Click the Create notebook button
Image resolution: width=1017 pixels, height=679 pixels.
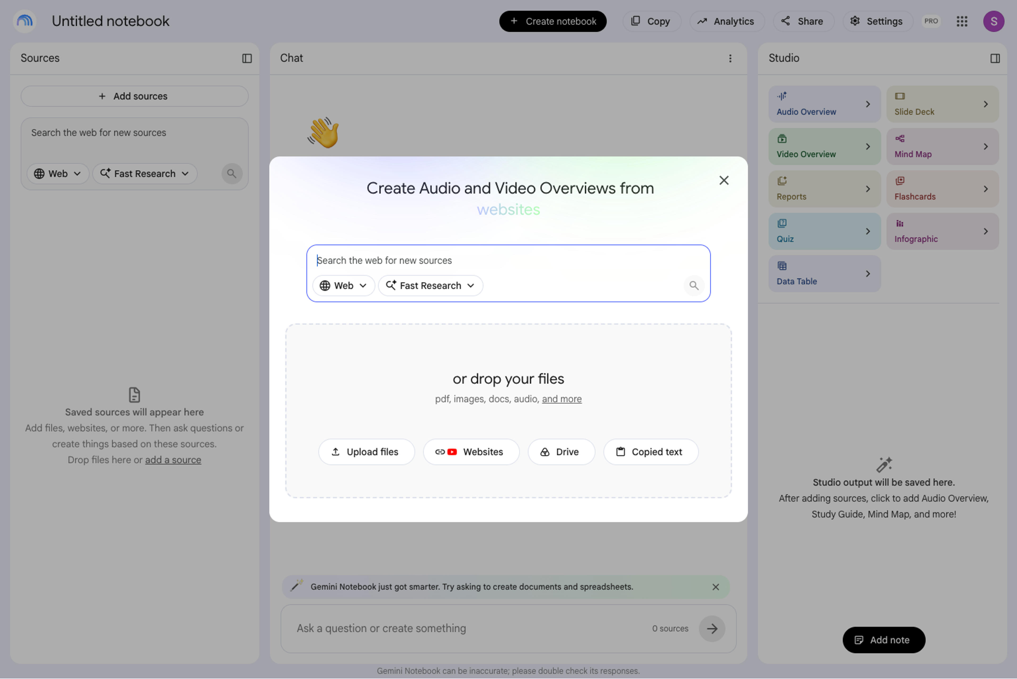[552, 21]
